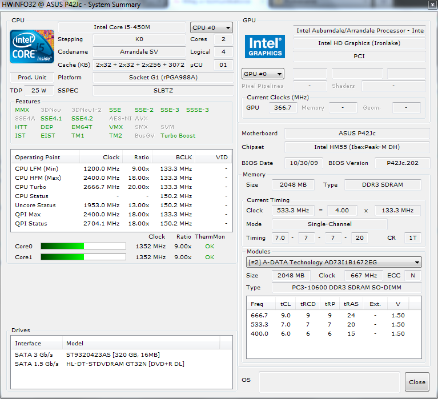438x399 pixels.
Task: Click the Clock column header in operating table
Action: [101, 157]
